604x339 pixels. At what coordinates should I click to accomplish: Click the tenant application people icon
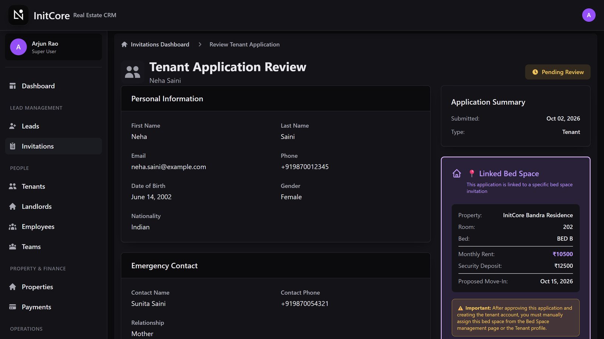click(133, 72)
